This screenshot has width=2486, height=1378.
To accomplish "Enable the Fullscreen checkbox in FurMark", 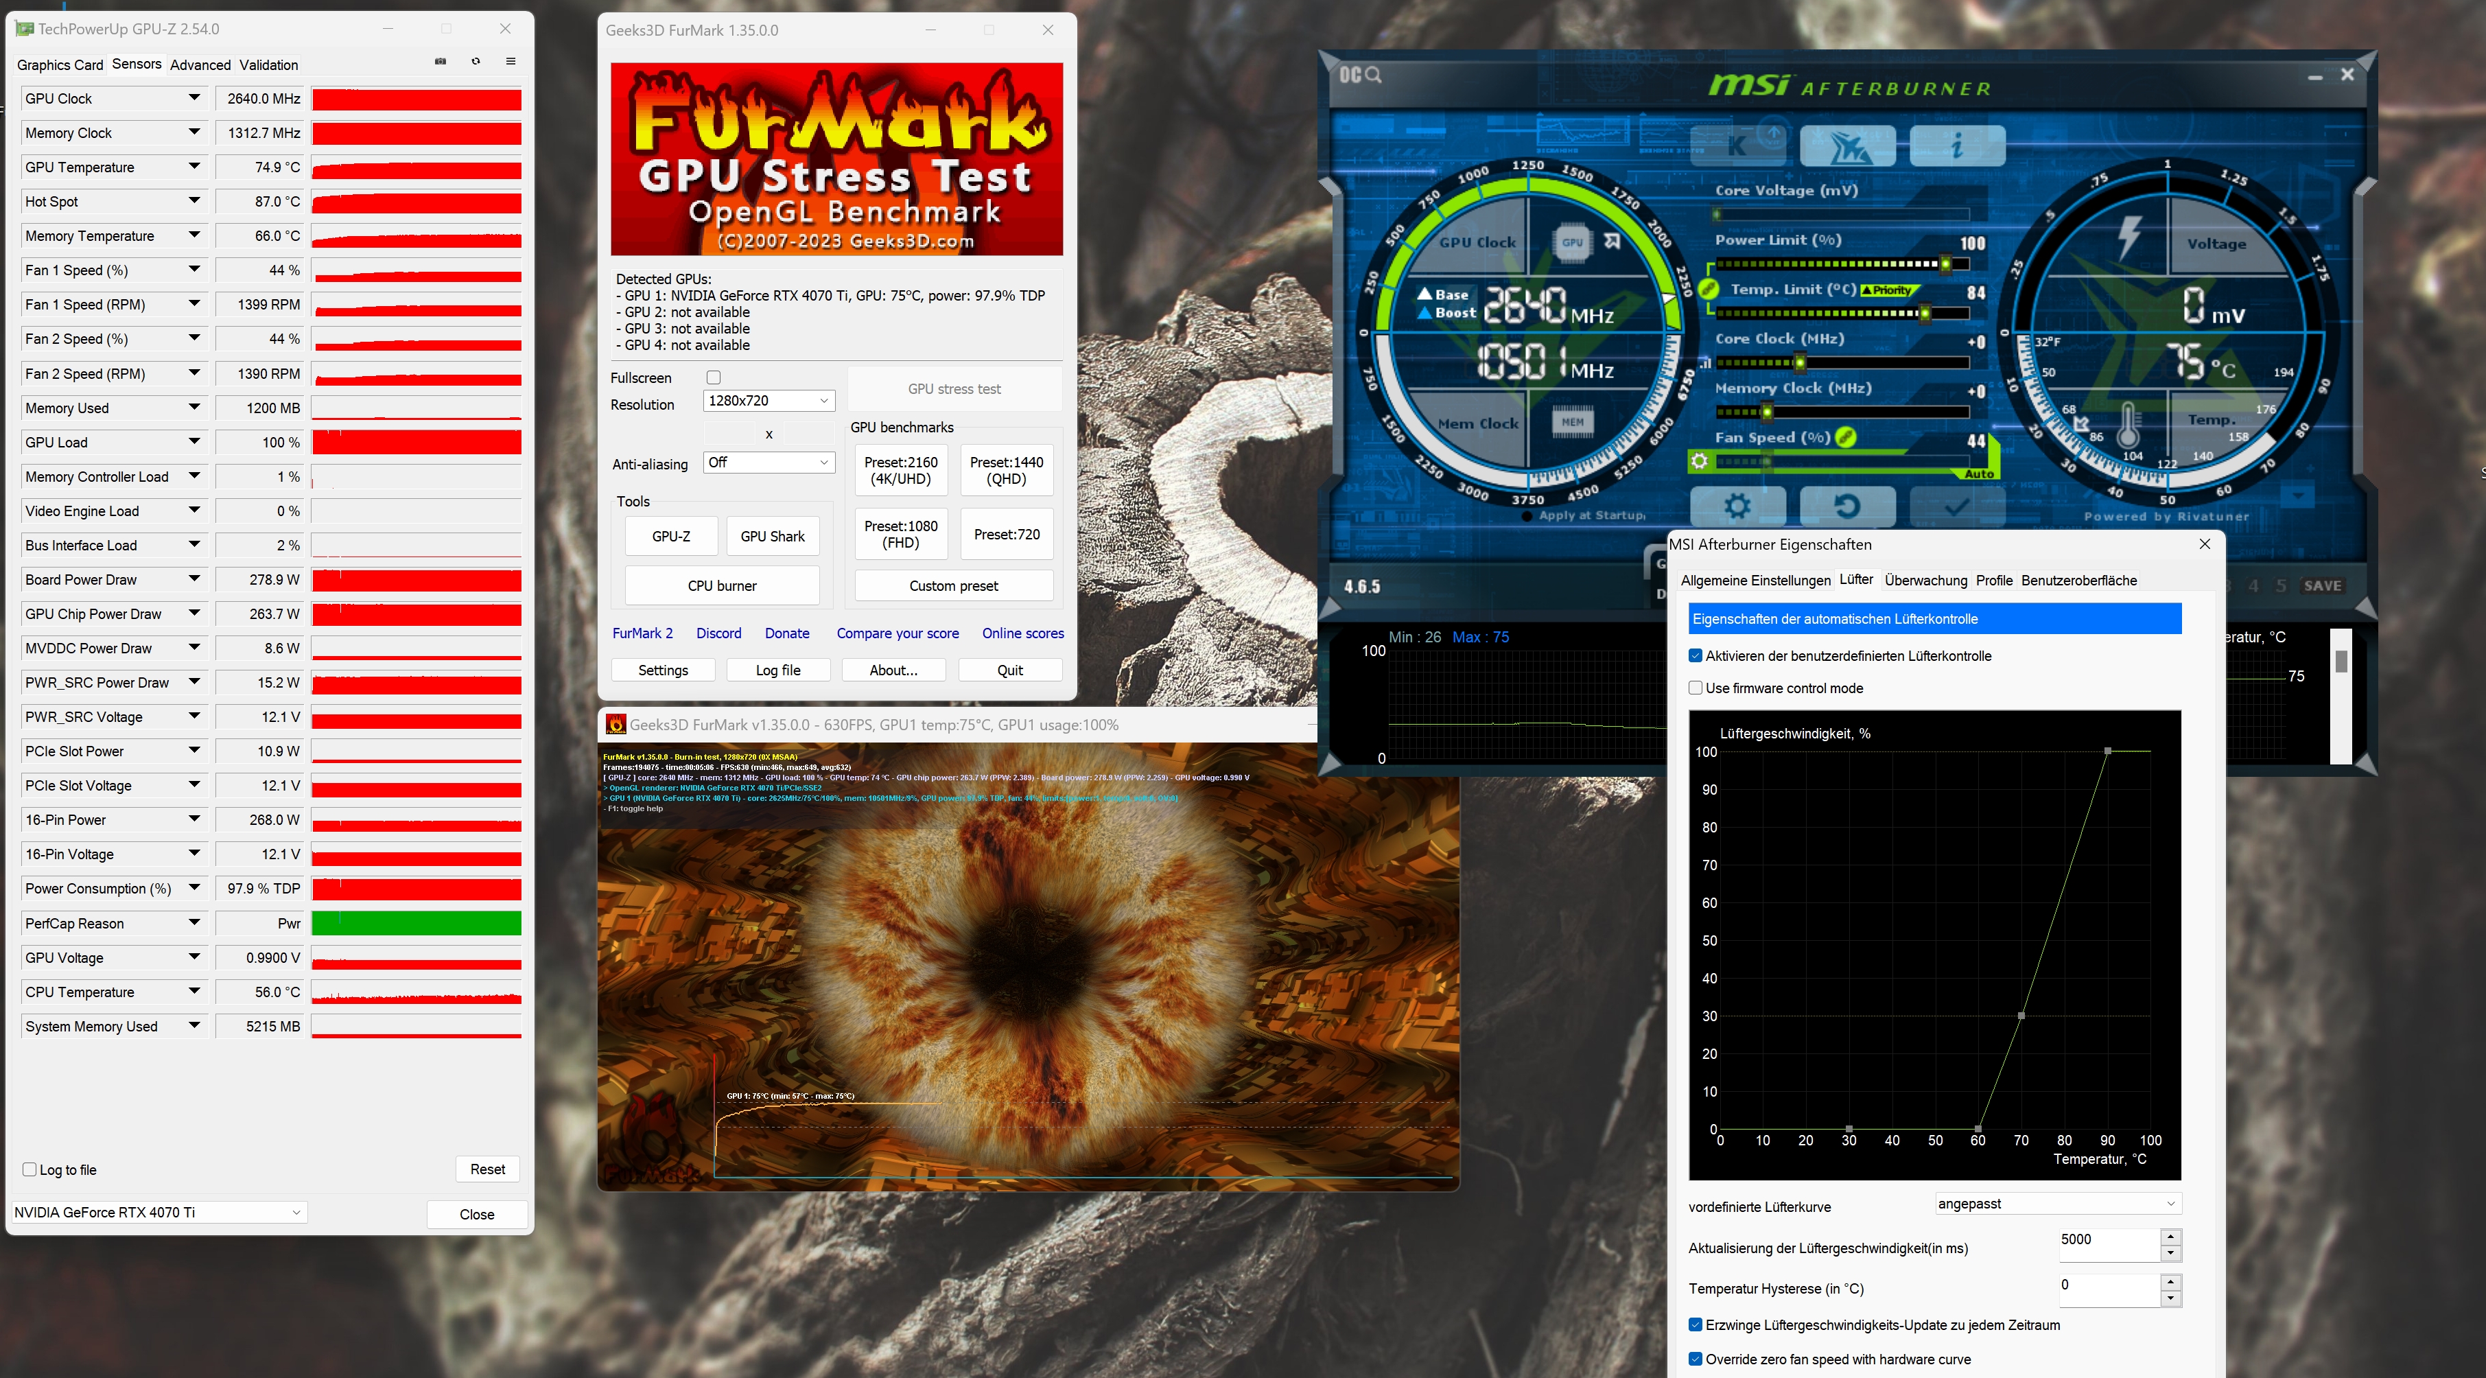I will pyautogui.click(x=714, y=377).
